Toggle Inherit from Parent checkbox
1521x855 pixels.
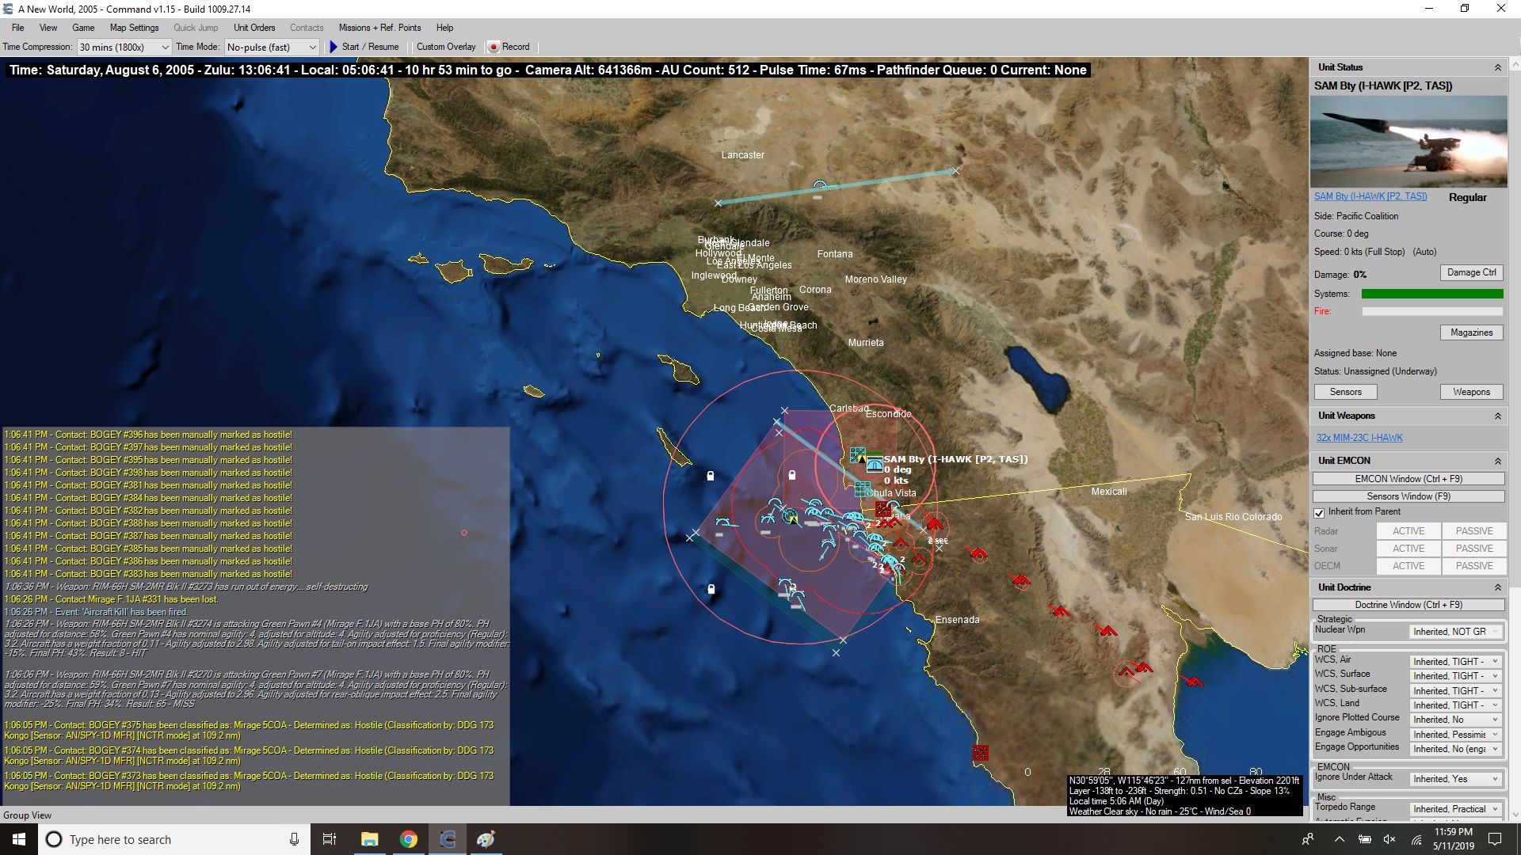click(1319, 512)
